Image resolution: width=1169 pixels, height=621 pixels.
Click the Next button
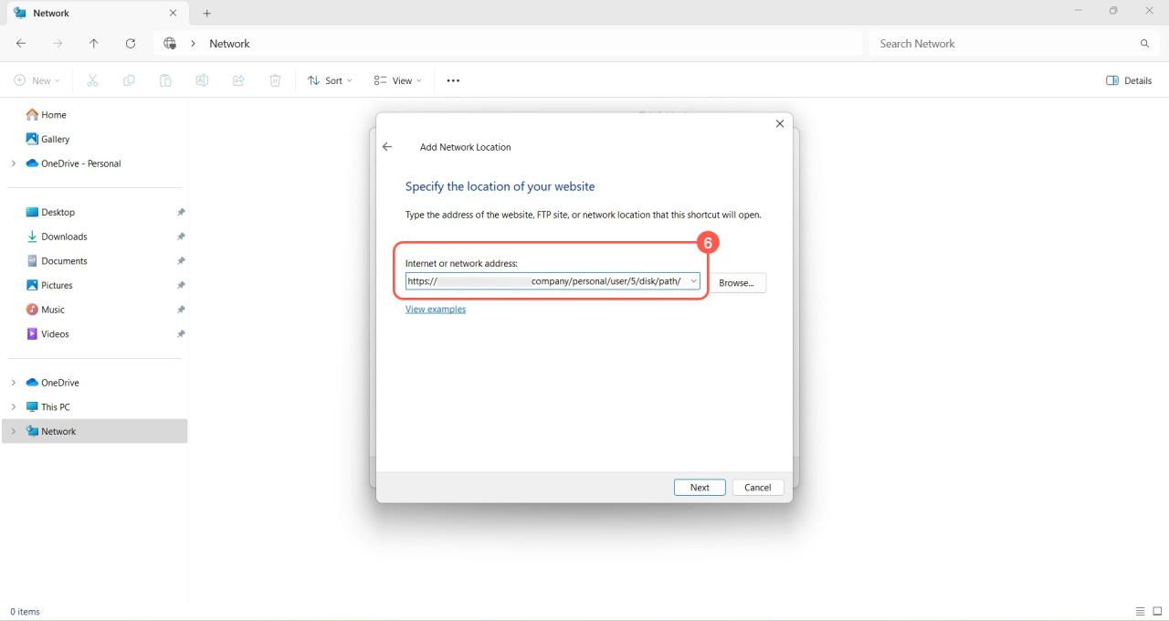click(700, 488)
